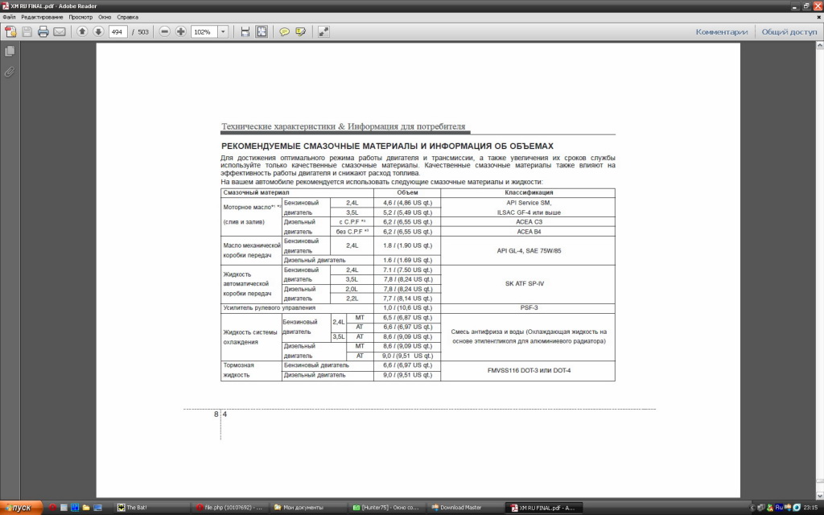The width and height of the screenshot is (824, 515).
Task: Open the Просмотр menu
Action: pyautogui.click(x=80, y=16)
